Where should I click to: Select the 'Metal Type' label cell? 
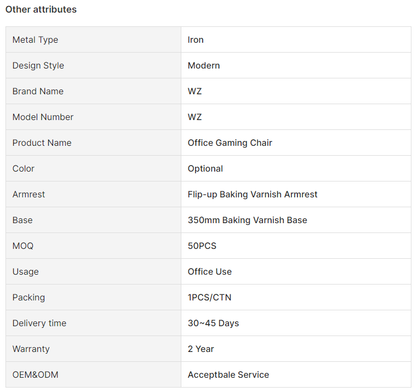(93, 39)
